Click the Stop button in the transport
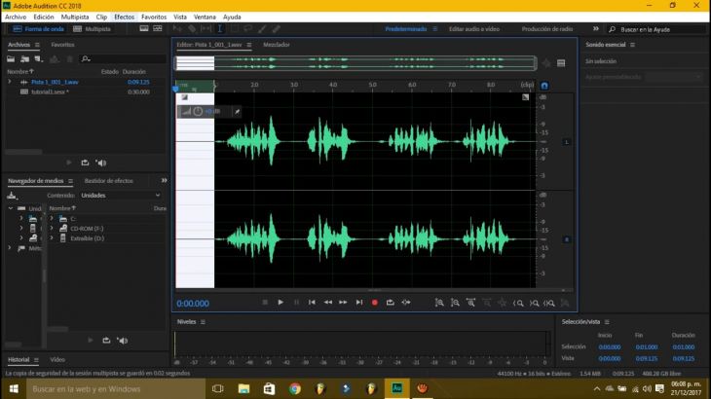Screen dimensions: 711x399 (x=265, y=303)
